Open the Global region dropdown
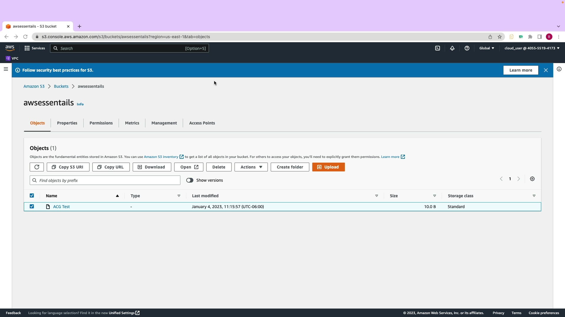The height and width of the screenshot is (317, 565). pyautogui.click(x=486, y=48)
